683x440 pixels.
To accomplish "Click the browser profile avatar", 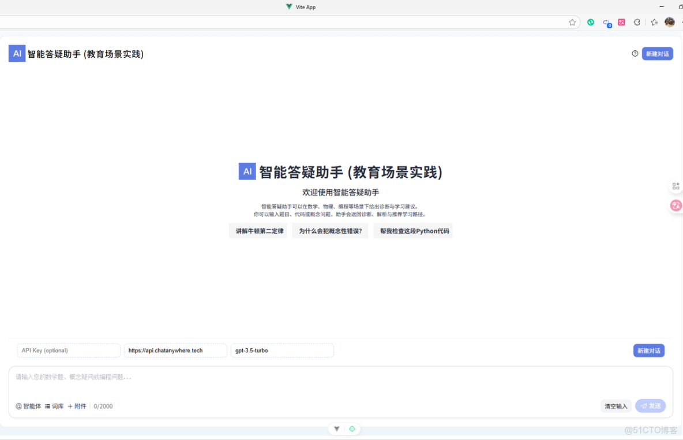I will [x=669, y=22].
